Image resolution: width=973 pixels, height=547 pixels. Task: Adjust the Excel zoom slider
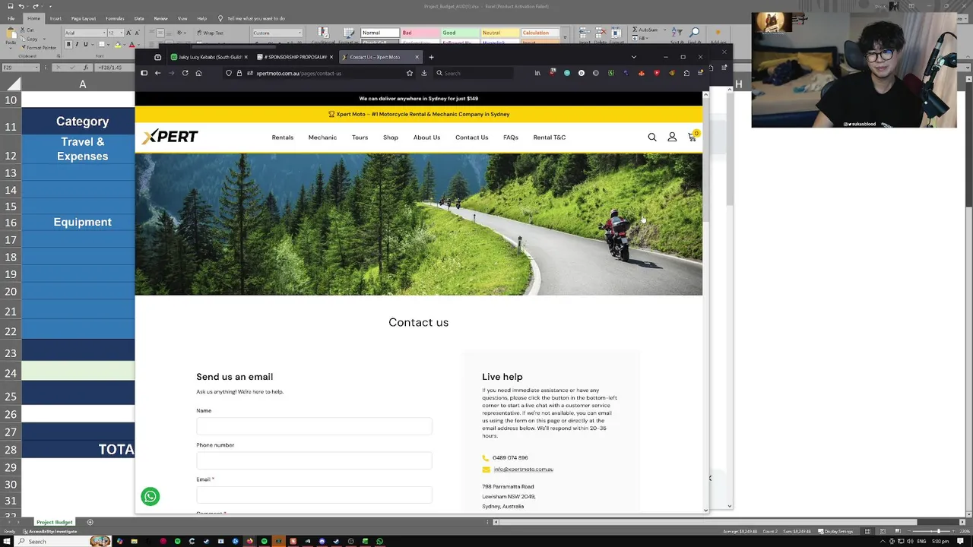[x=938, y=531]
